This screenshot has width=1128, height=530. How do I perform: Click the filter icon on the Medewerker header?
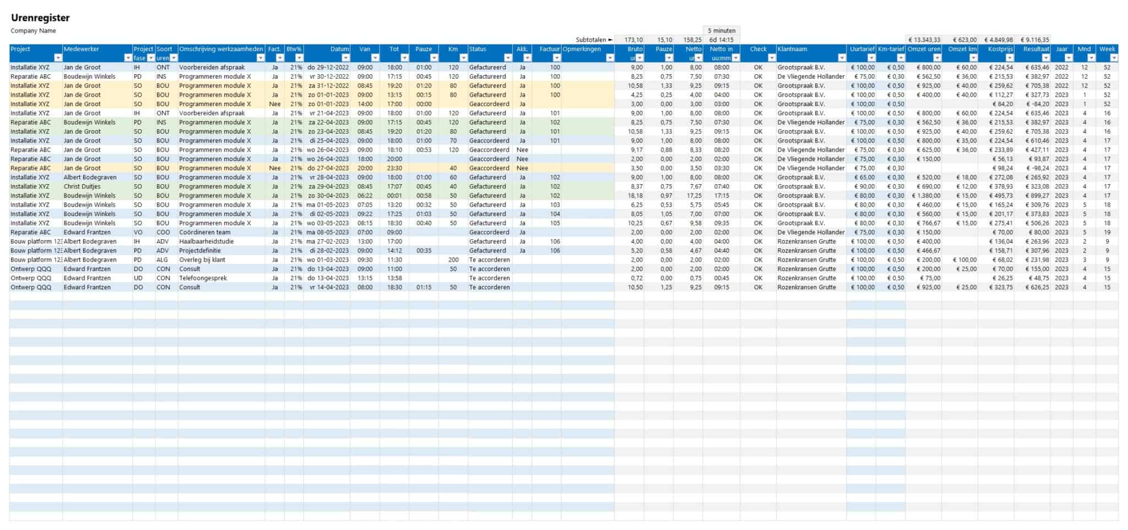tap(128, 58)
